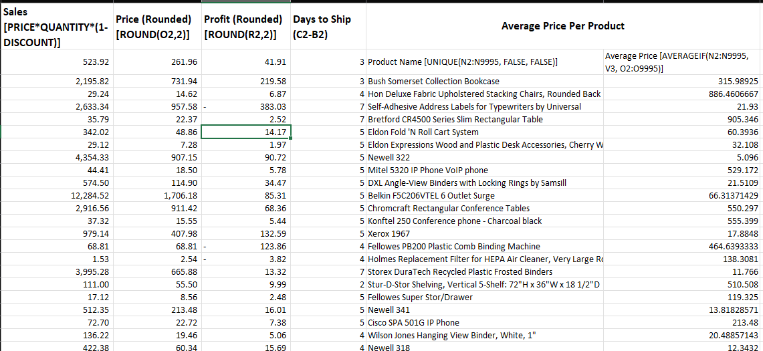Select sales cell 111.00

(x=56, y=284)
